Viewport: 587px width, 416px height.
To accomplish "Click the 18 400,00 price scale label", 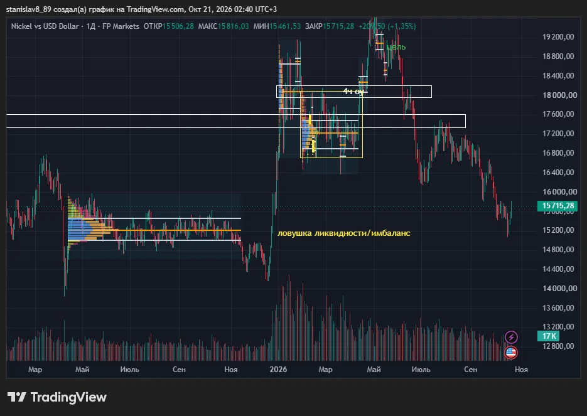I will tap(558, 75).
